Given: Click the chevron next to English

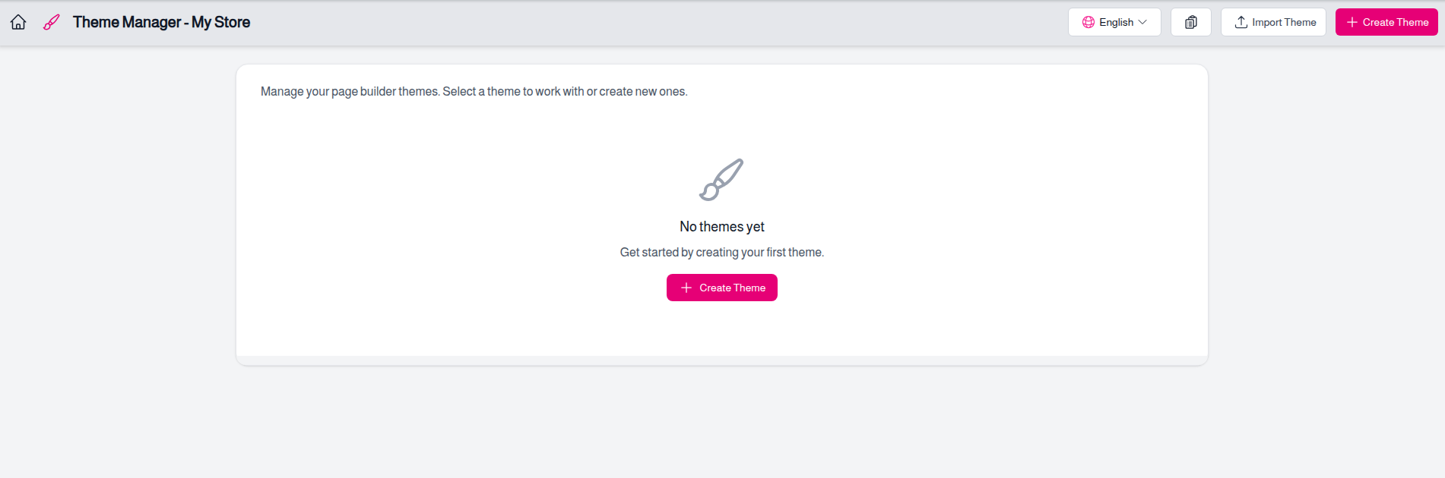Looking at the screenshot, I should [x=1142, y=22].
